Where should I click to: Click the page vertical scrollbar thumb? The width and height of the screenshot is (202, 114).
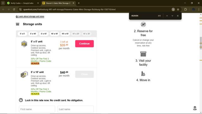tap(201, 43)
